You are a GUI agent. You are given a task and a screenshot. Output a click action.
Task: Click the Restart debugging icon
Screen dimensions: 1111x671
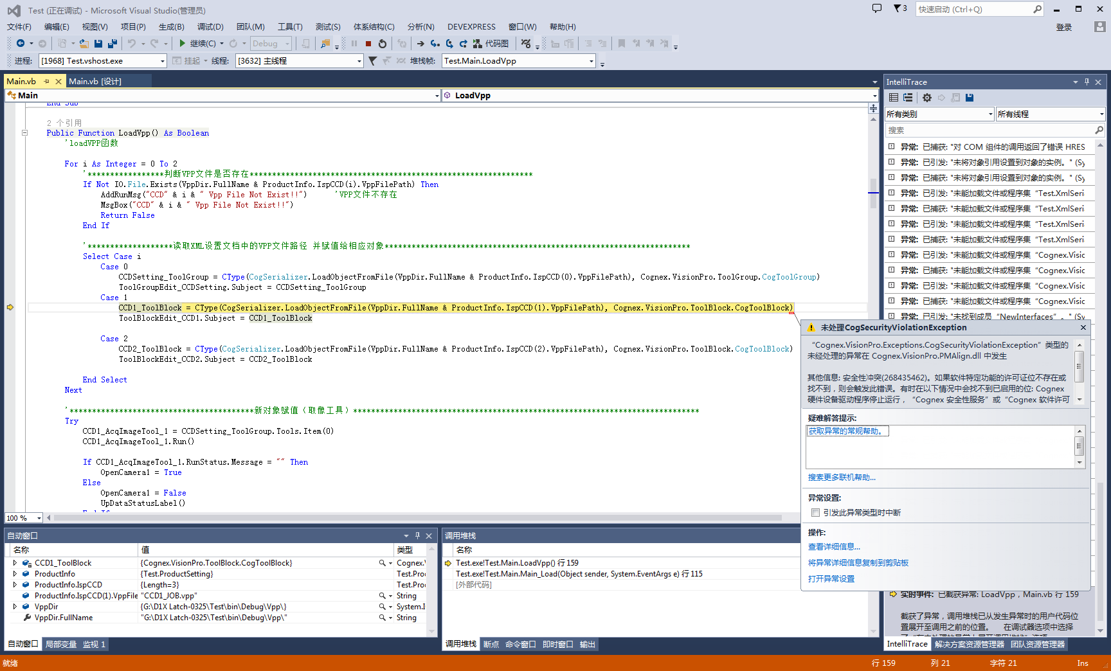click(x=383, y=43)
